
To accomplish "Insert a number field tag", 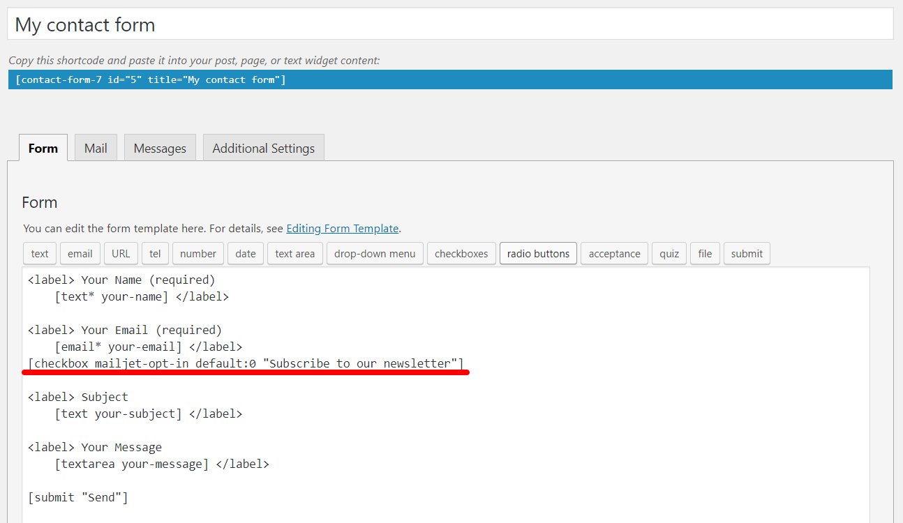I will [197, 254].
